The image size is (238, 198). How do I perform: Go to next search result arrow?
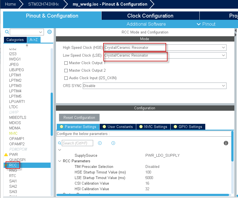(113, 143)
